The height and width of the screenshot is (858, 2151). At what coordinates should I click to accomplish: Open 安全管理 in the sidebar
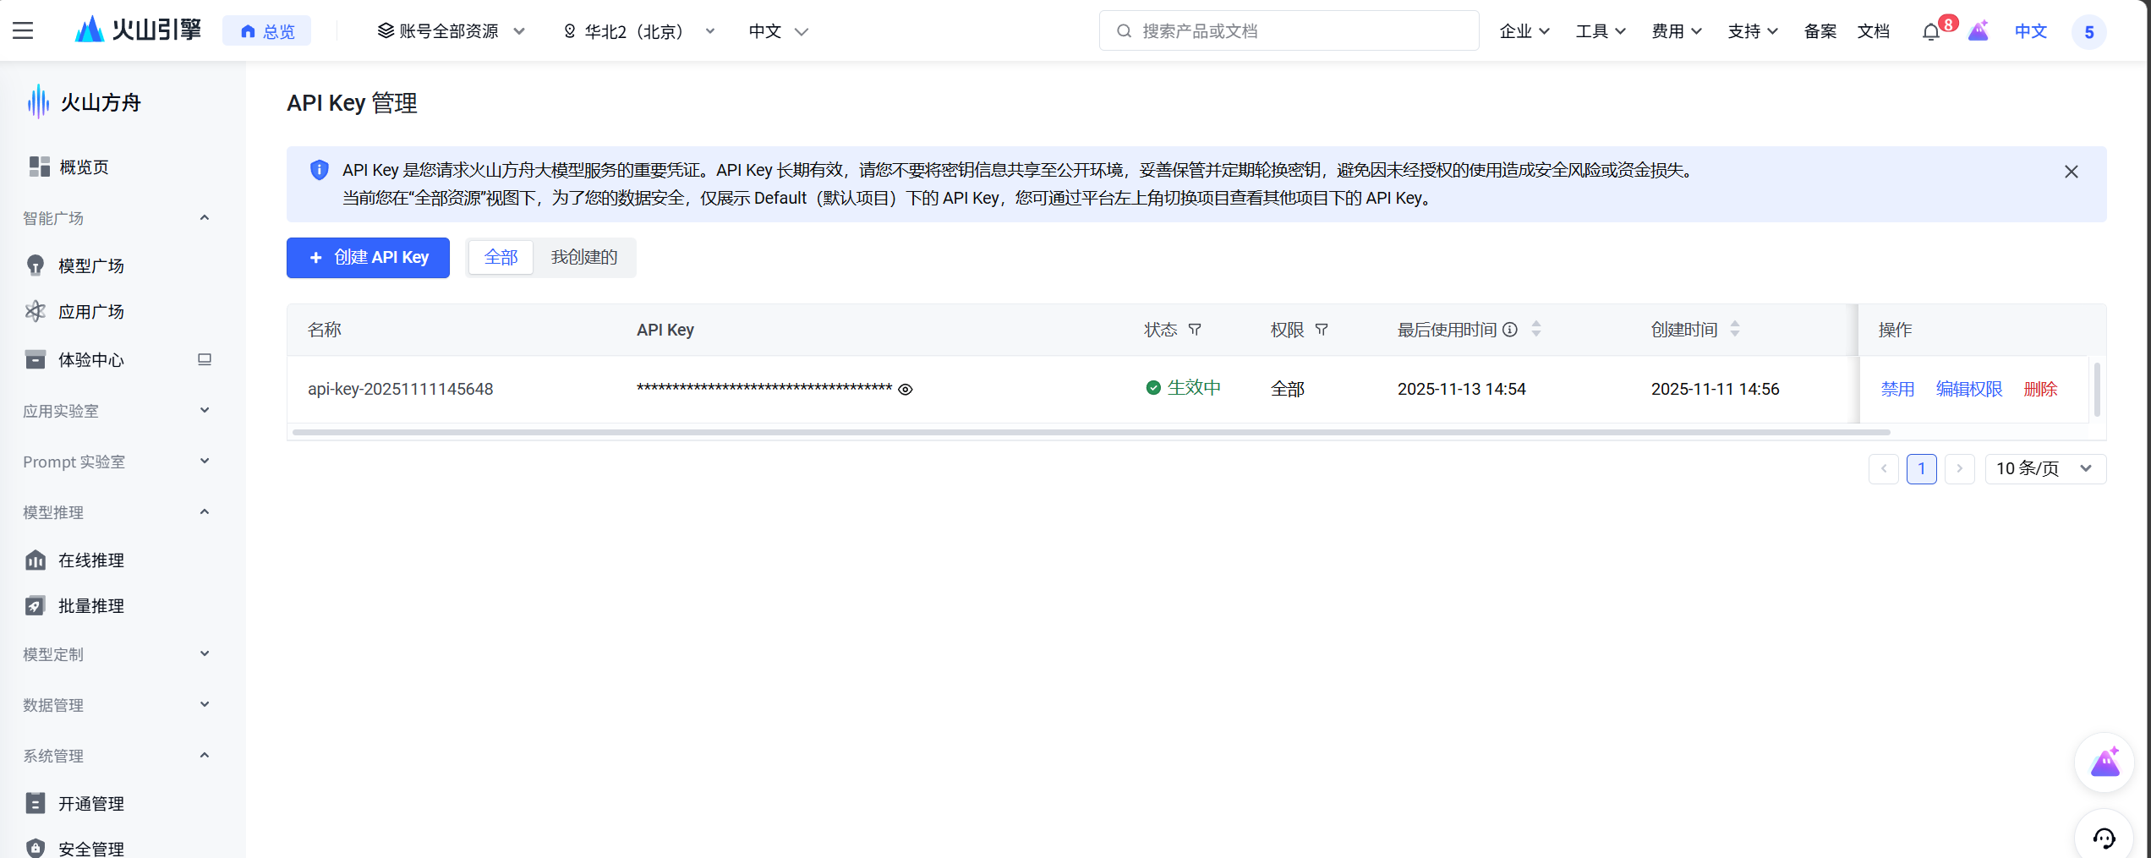[x=91, y=848]
